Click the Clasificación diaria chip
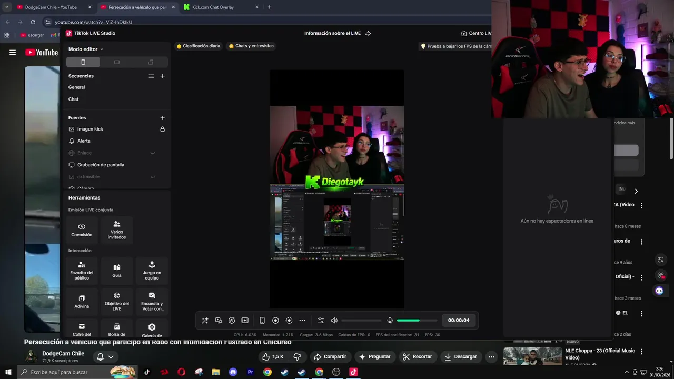The width and height of the screenshot is (674, 379). tap(199, 46)
